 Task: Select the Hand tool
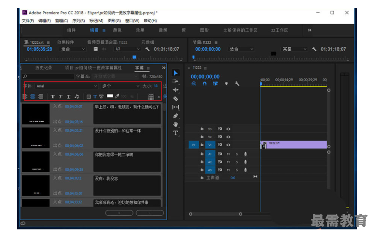click(x=175, y=124)
